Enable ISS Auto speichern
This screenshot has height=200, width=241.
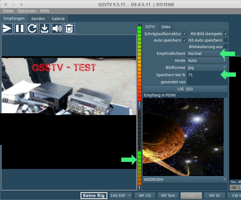(226, 40)
